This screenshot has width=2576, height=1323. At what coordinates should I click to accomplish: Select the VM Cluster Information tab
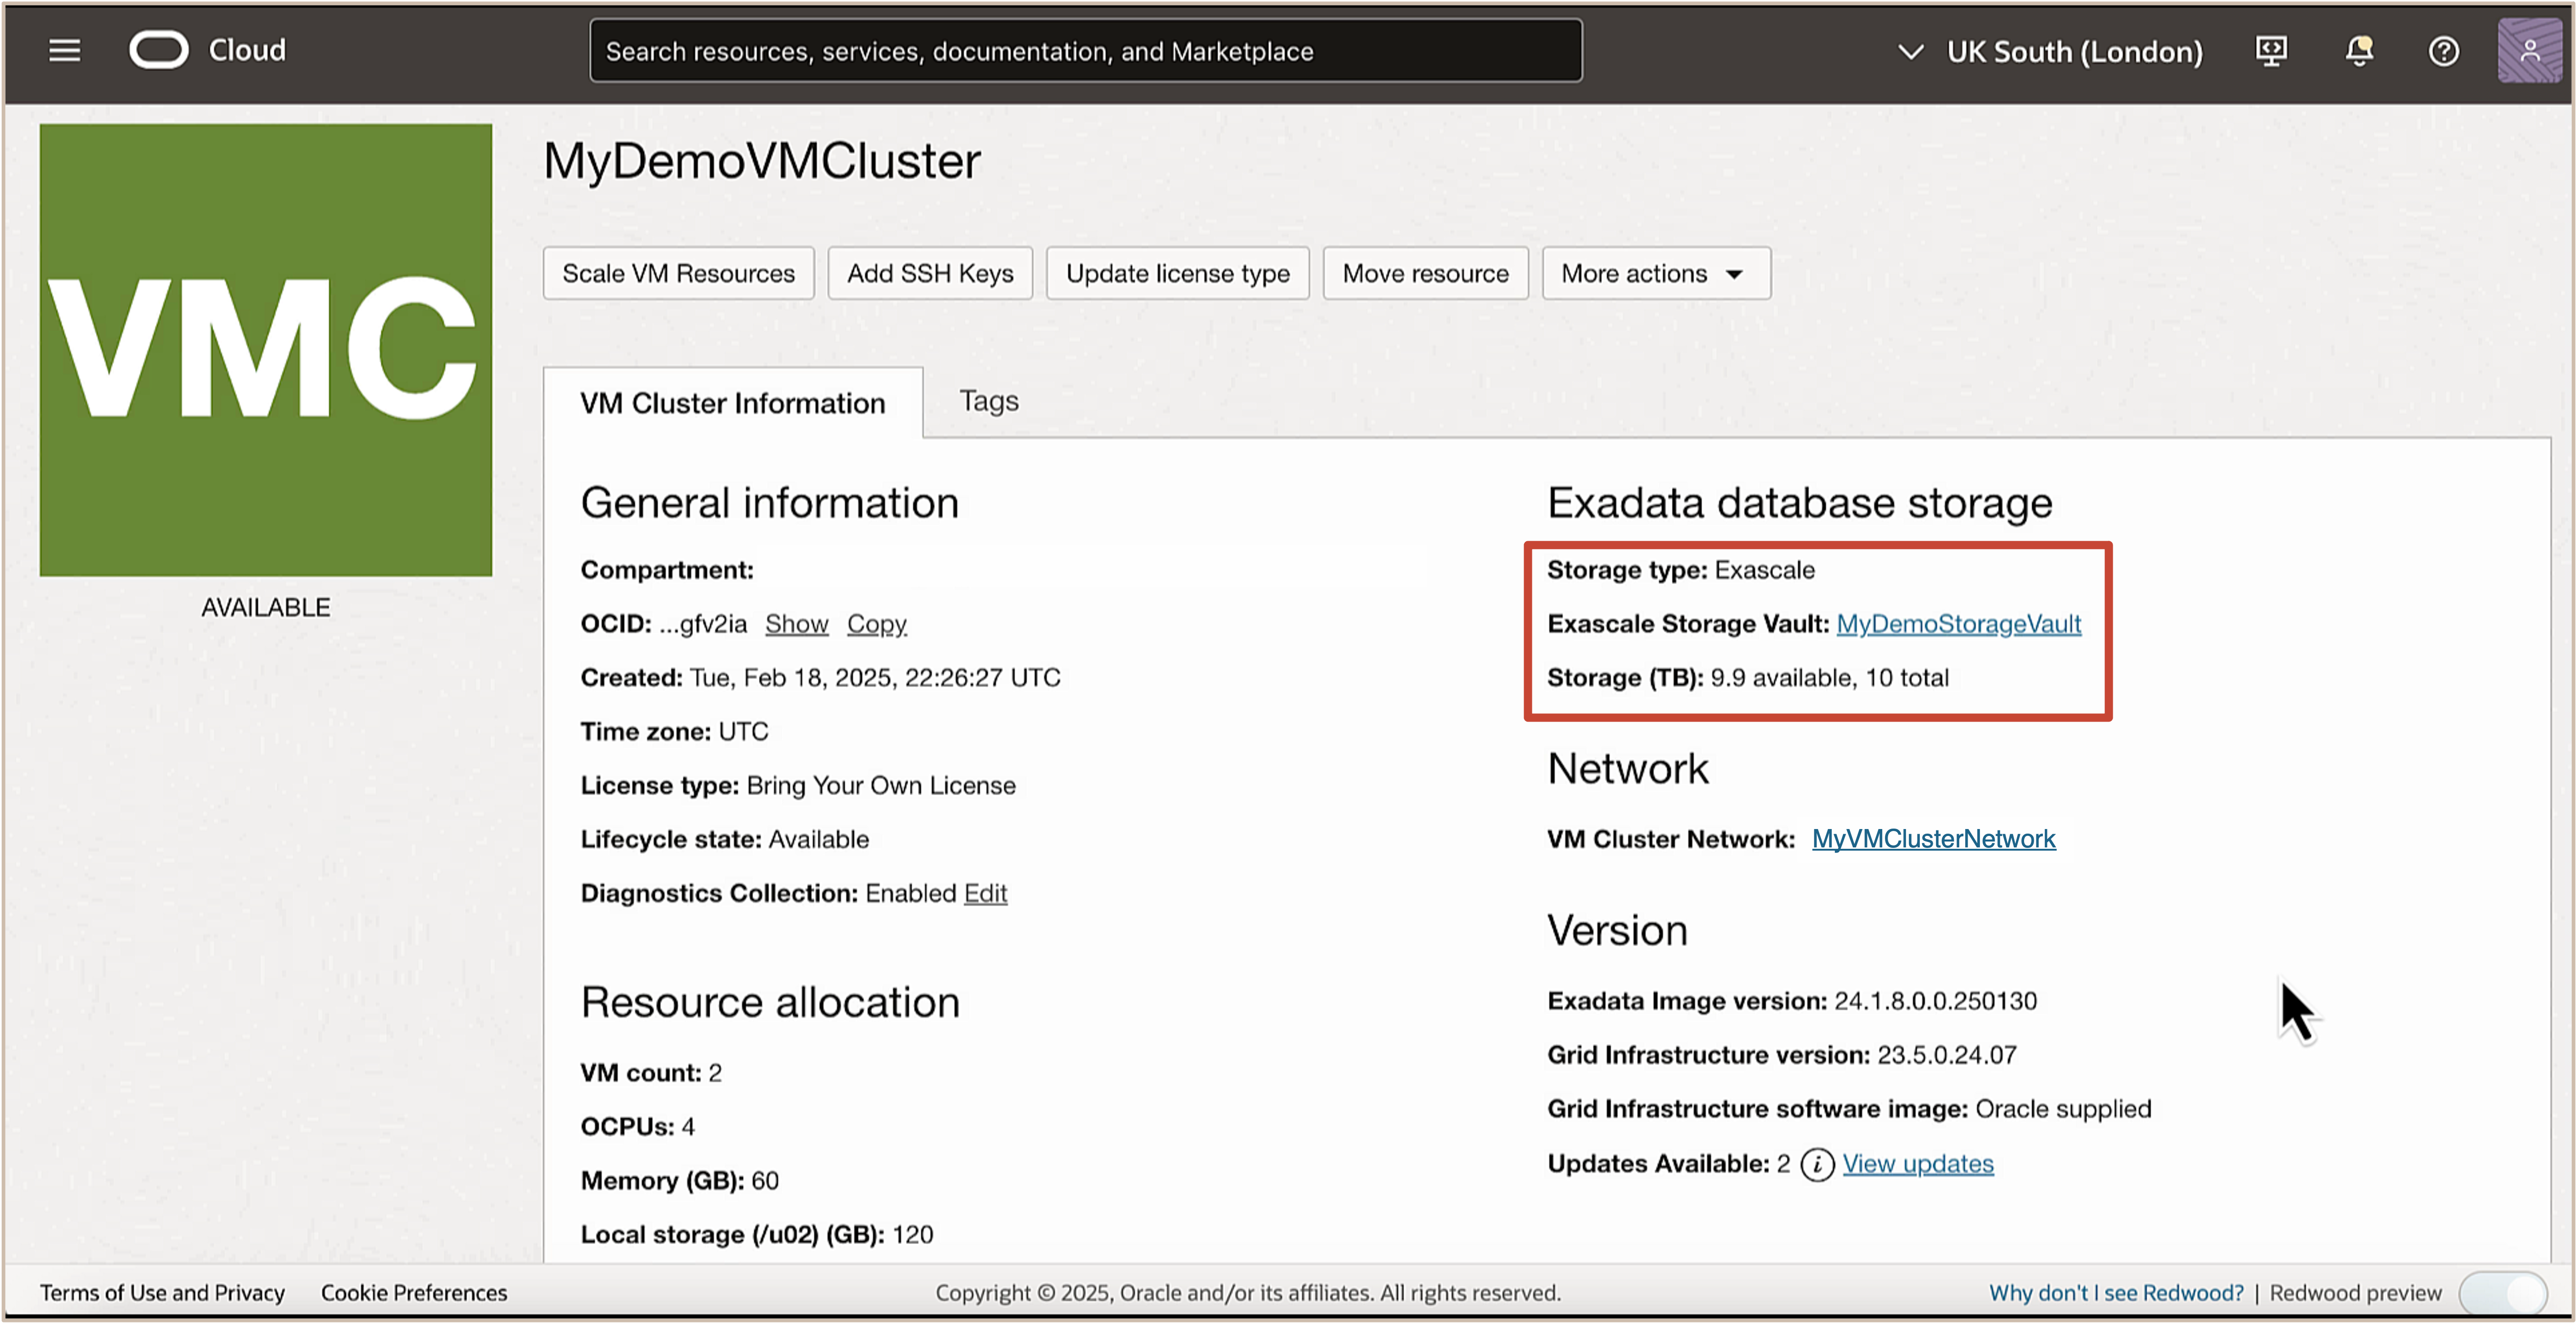pos(732,403)
